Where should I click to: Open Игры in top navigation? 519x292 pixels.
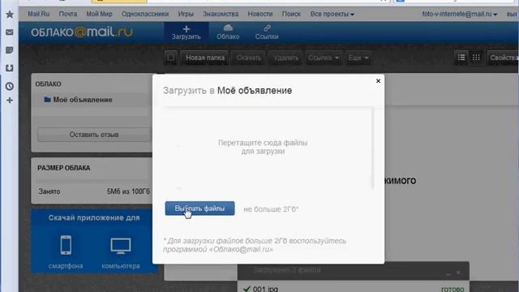186,14
